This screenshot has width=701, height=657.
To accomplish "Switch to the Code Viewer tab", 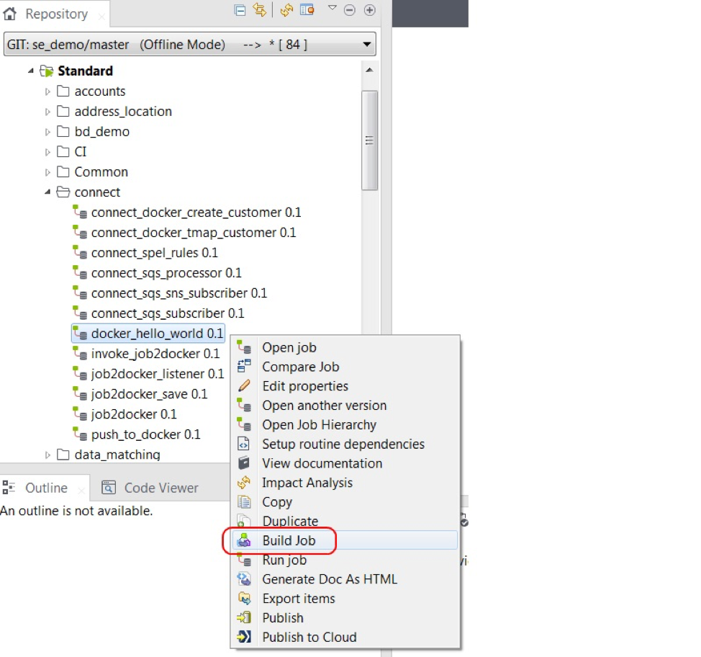I will [x=159, y=488].
